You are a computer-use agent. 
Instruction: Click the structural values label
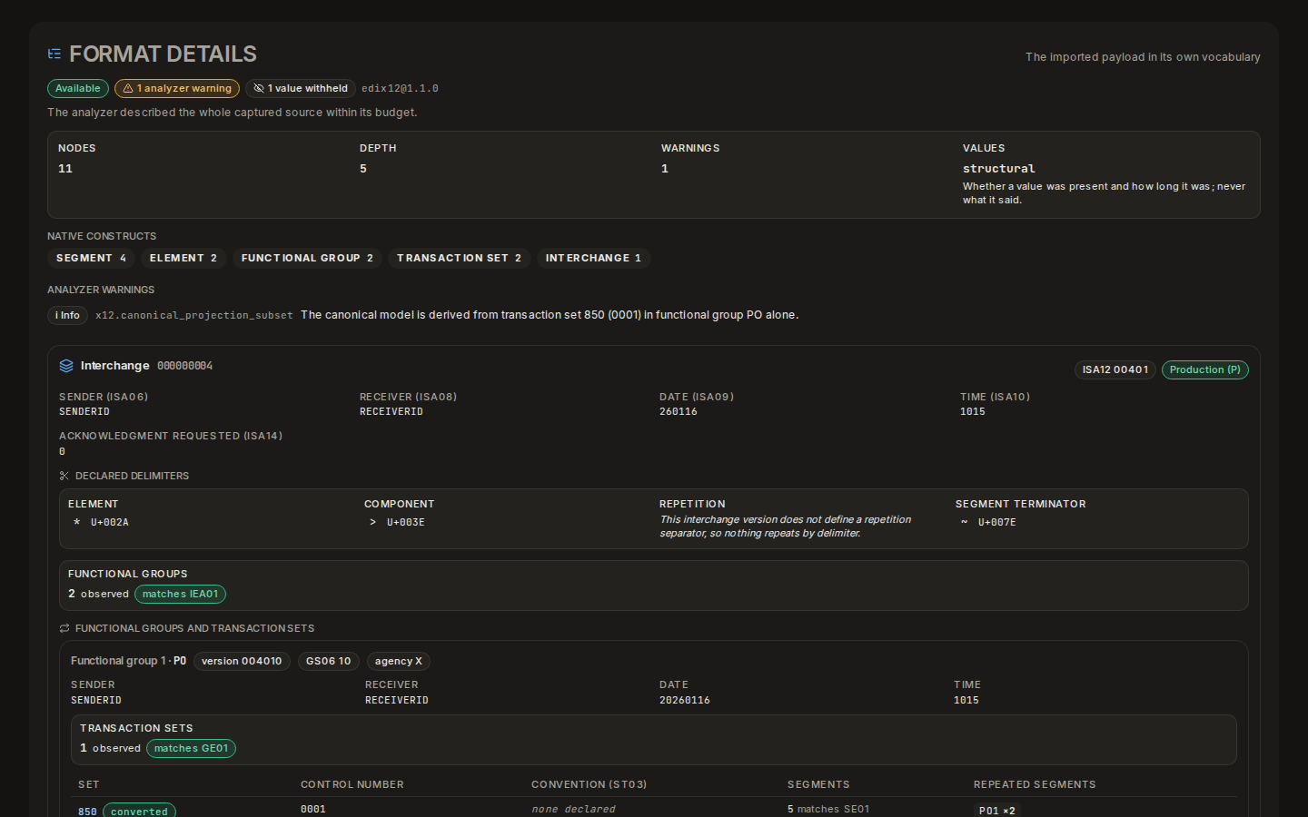coord(999,169)
